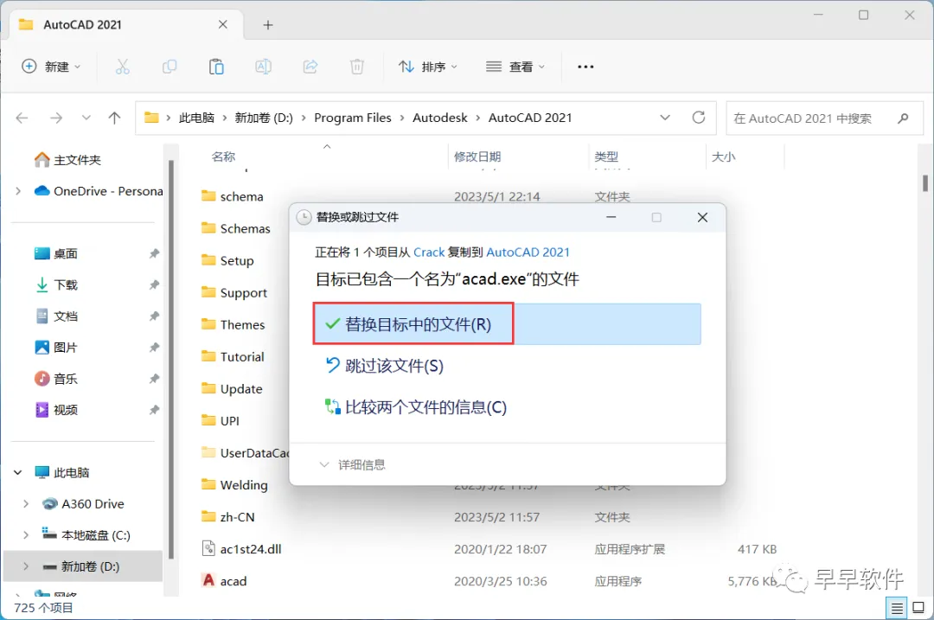Viewport: 934px width, 620px height.
Task: Expand 本地磁盘 (C:) tree node
Action: 26,535
